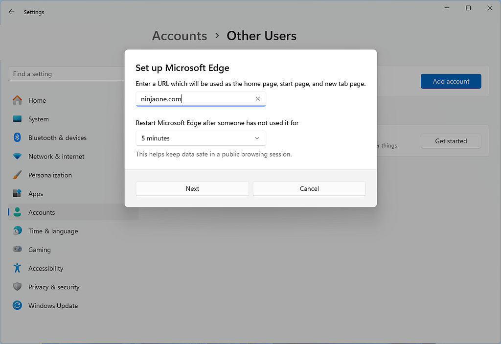The width and height of the screenshot is (501, 344).
Task: Clear the URL field with the X
Action: 257,99
